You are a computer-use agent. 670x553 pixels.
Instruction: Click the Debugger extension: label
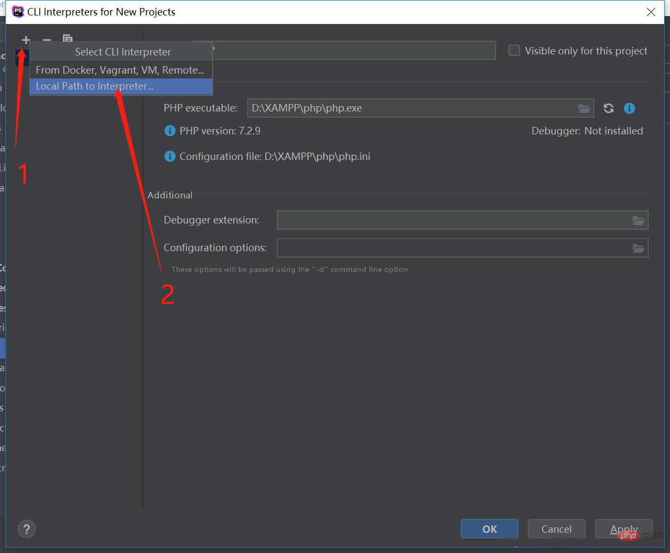point(212,220)
